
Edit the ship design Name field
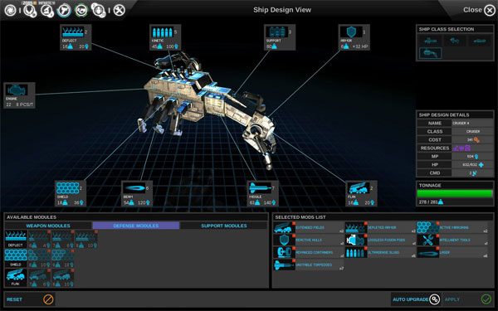[x=472, y=123]
